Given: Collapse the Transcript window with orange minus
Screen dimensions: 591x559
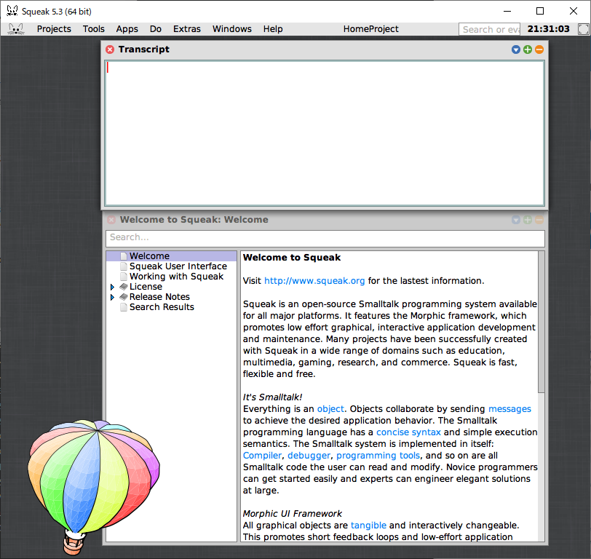Looking at the screenshot, I should [539, 49].
